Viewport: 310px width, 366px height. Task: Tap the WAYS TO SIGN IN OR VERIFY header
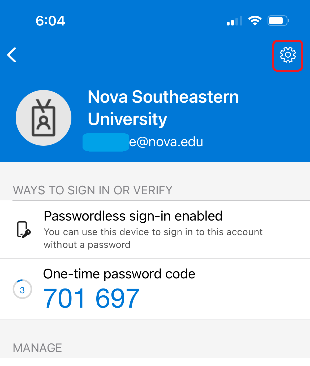[93, 190]
